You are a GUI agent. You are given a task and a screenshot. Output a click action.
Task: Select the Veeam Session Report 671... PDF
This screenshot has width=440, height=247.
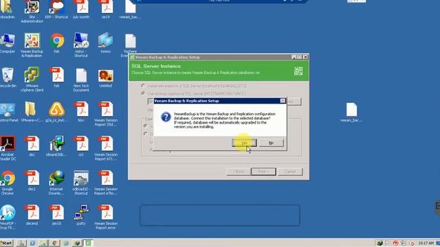click(106, 148)
